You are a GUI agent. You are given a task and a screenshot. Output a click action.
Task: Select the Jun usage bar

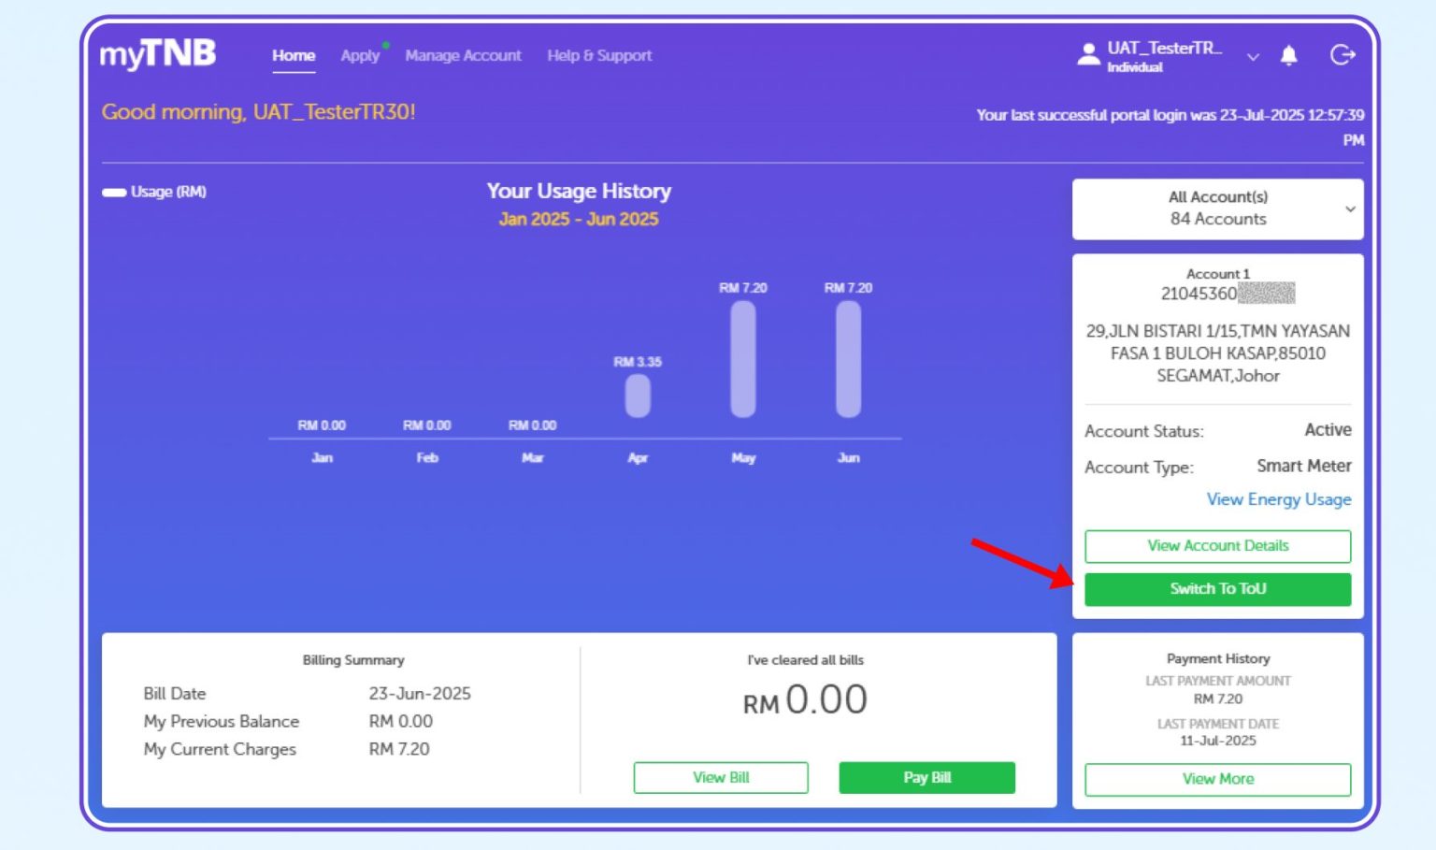[847, 360]
